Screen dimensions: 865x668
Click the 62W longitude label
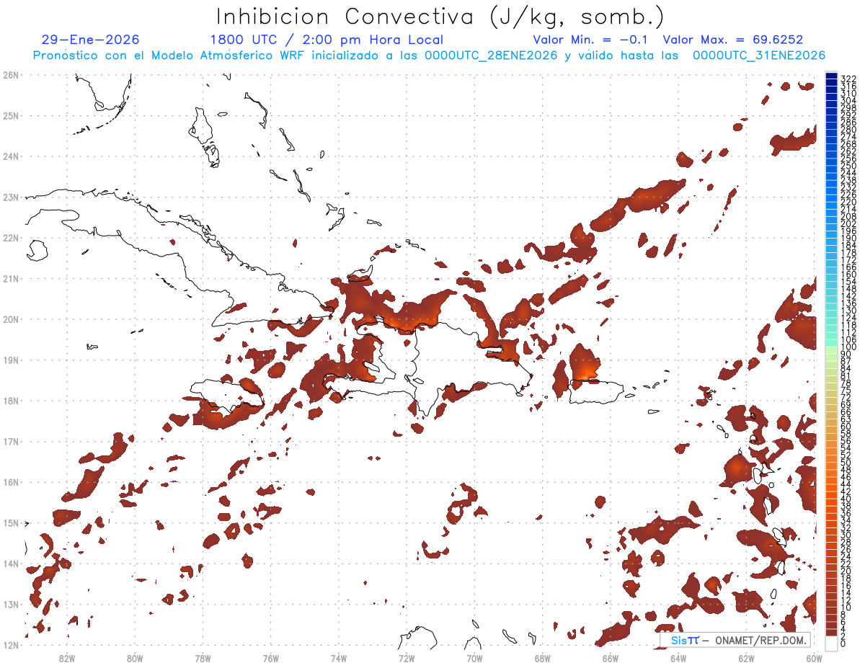click(746, 658)
